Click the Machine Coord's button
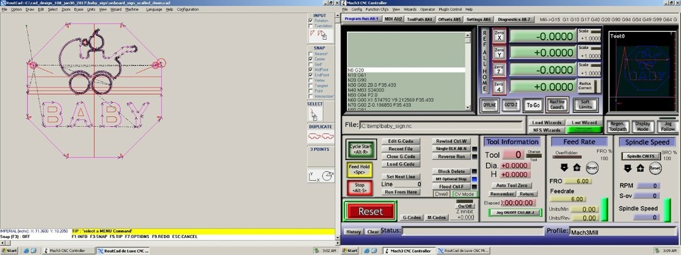The height and width of the screenshot is (255, 681). (557, 104)
